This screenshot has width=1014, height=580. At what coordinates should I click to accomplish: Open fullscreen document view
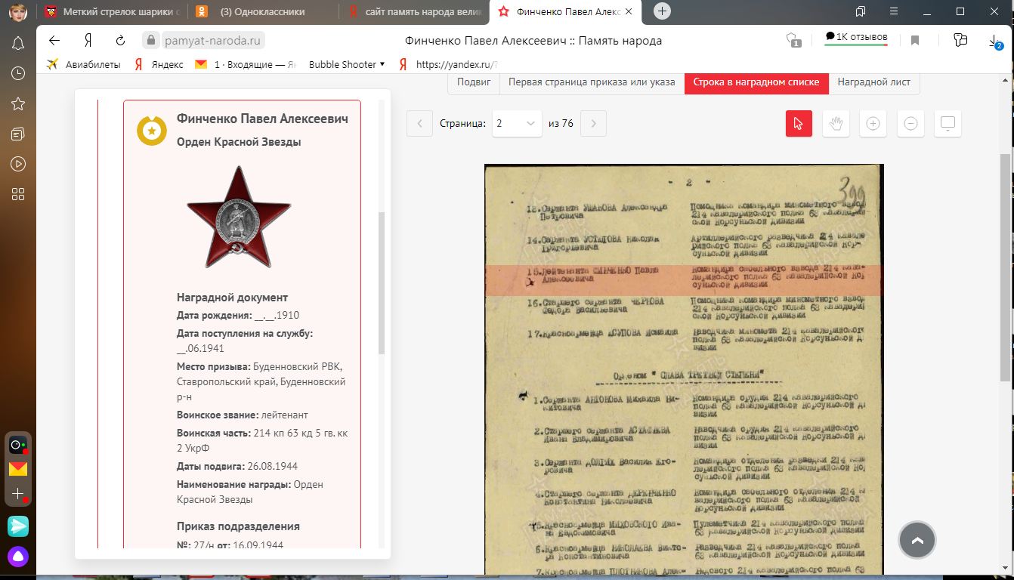(948, 124)
